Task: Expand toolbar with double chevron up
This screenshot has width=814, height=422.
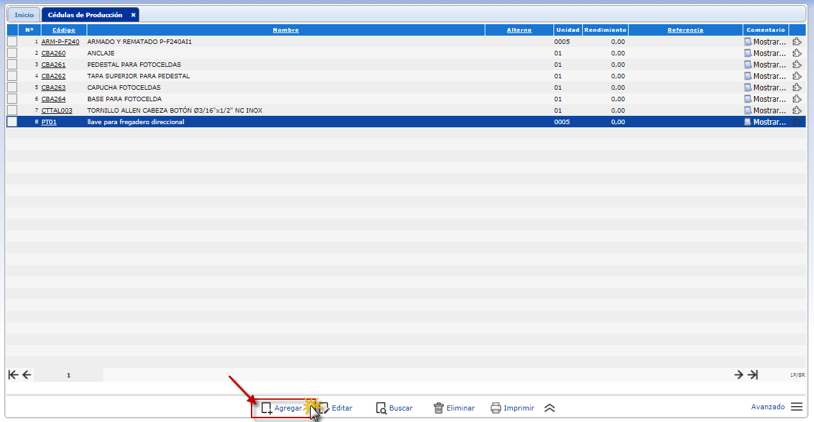Action: (x=550, y=408)
